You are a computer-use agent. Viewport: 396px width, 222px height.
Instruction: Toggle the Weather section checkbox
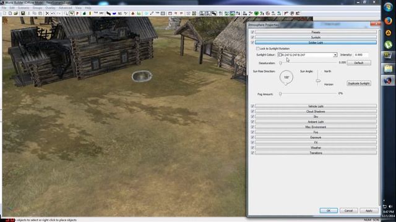[x=252, y=148]
